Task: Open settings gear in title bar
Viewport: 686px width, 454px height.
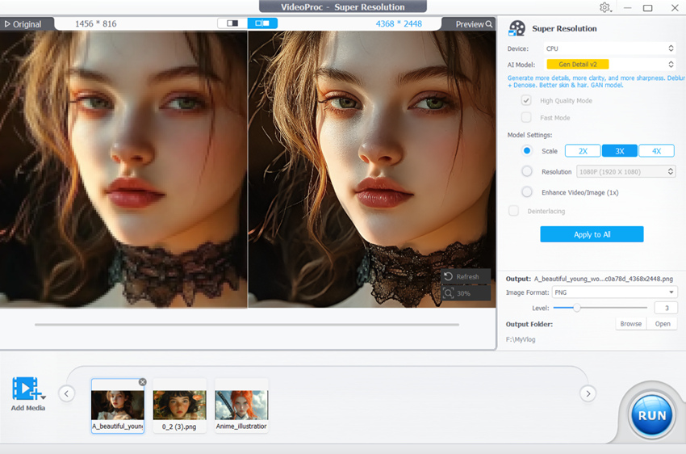Action: pos(604,7)
